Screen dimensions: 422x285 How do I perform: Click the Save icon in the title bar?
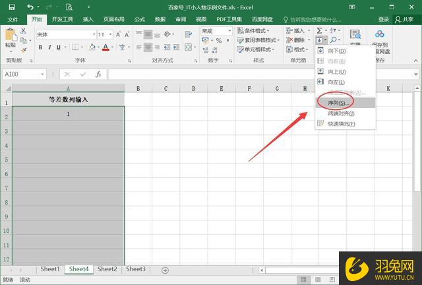point(12,7)
